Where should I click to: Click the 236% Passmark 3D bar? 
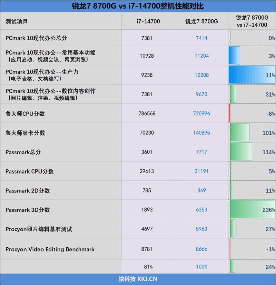point(253,209)
